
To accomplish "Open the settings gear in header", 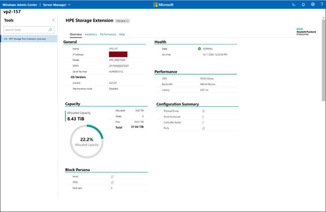I will (x=313, y=4).
